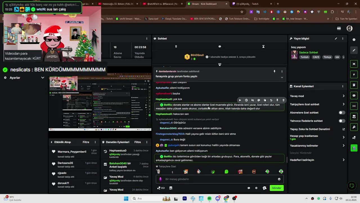The height and width of the screenshot is (203, 360).
Task: Click the lightning bolt icon in right sidebar
Action: click(x=354, y=74)
